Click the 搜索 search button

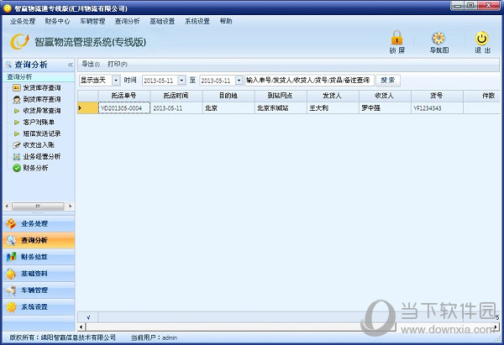(388, 81)
